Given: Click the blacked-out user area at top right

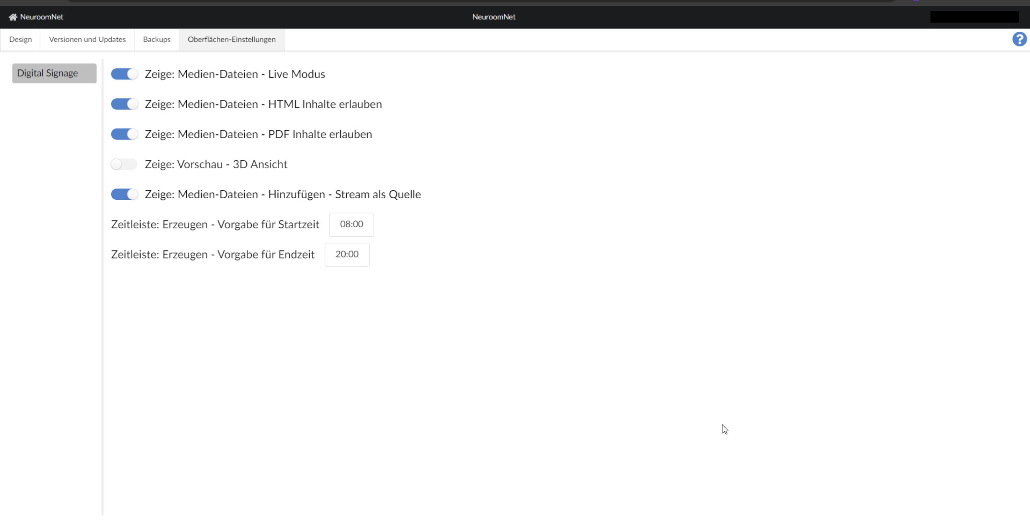Looking at the screenshot, I should click(x=974, y=17).
